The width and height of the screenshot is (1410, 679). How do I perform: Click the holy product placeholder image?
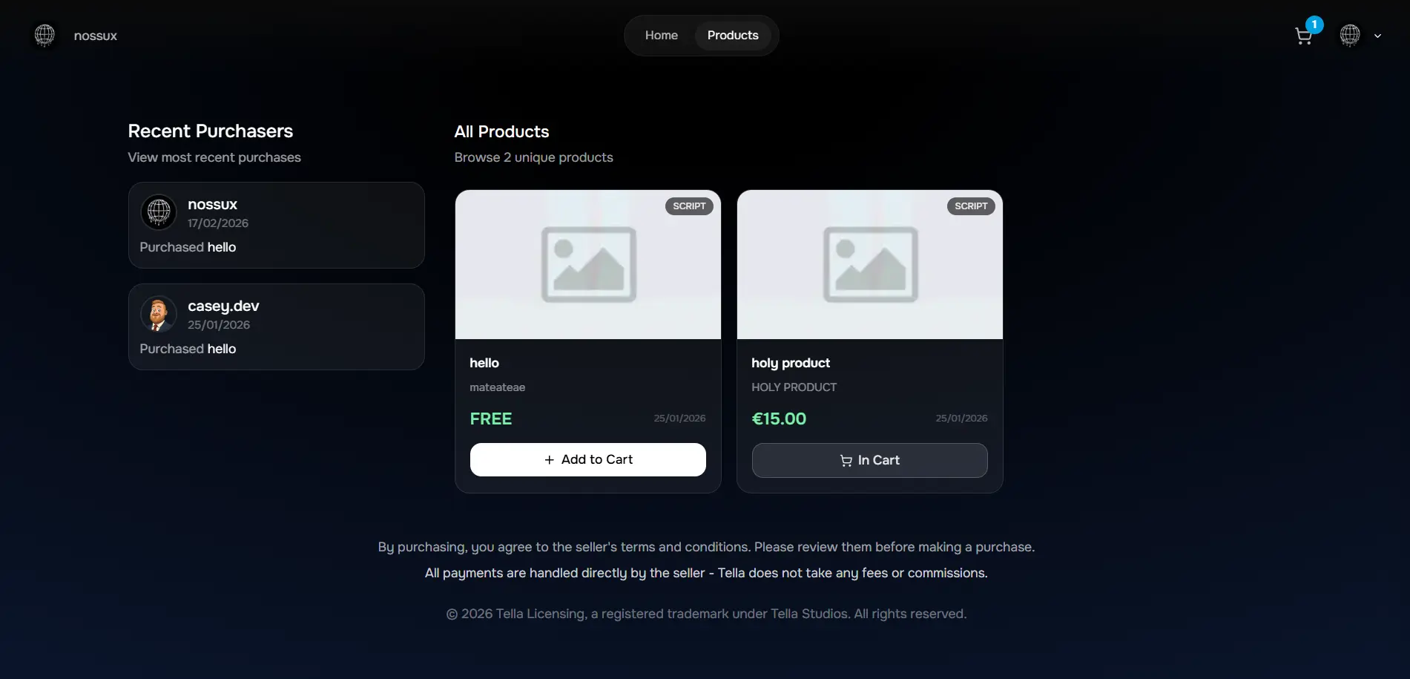point(869,264)
